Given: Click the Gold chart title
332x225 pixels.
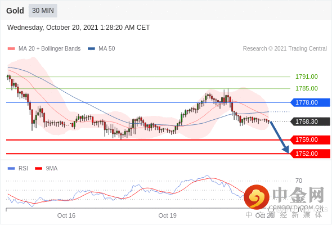Looking at the screenshot, I should (x=15, y=11).
